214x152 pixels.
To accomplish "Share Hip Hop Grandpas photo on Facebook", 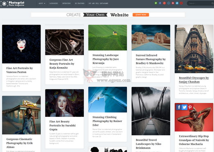I will pyautogui.click(x=179, y=107).
